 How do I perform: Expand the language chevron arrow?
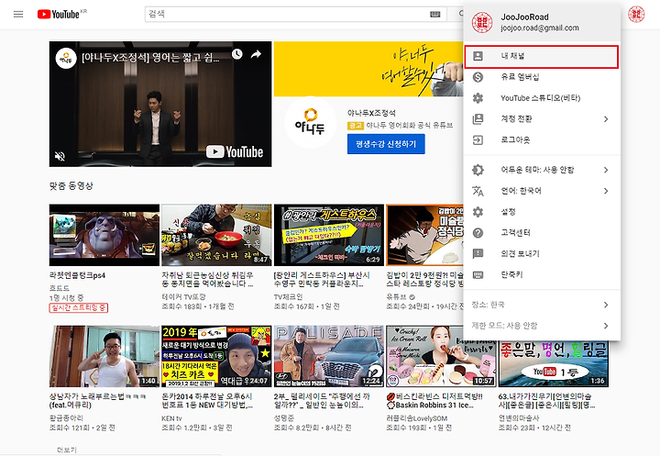pyautogui.click(x=606, y=191)
